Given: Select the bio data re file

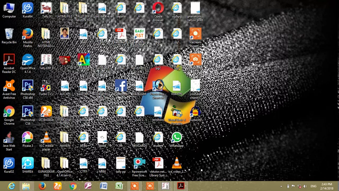Looking at the screenshot, I should click(102, 11).
